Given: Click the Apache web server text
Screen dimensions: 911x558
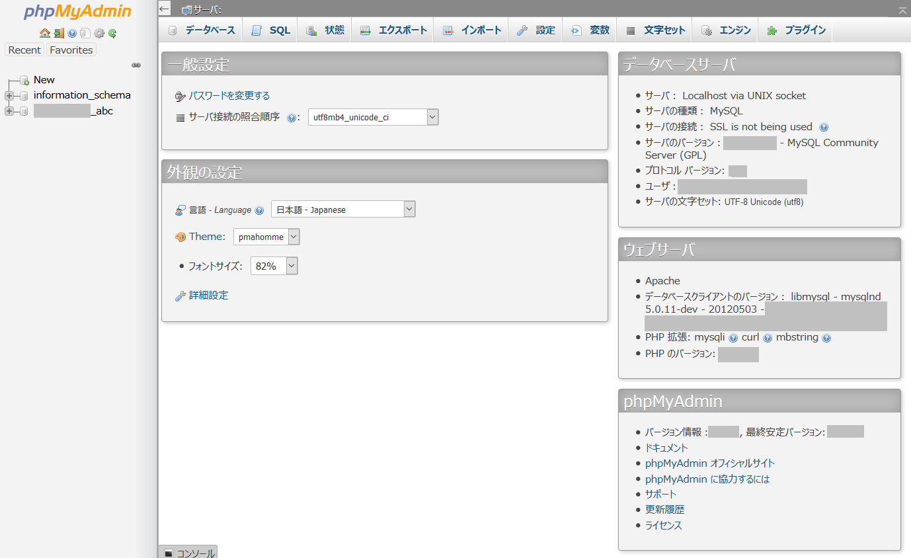Looking at the screenshot, I should pos(662,281).
